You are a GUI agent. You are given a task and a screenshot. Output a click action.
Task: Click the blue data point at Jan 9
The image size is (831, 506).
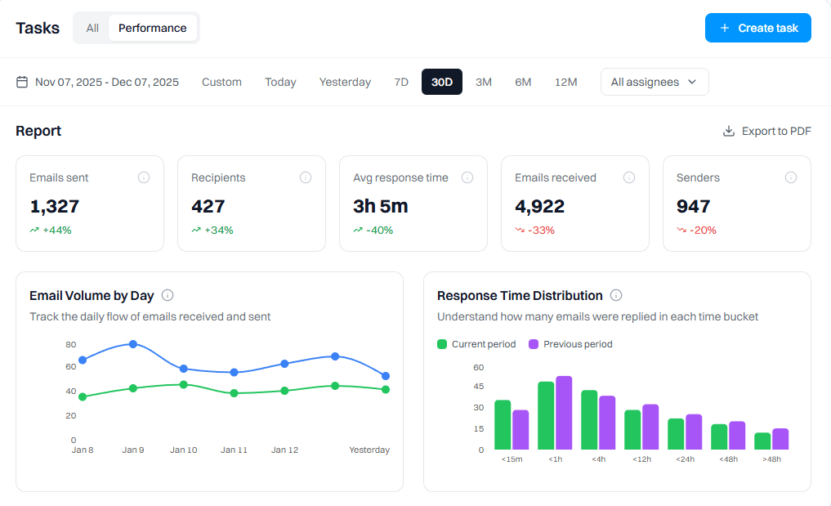tap(133, 344)
